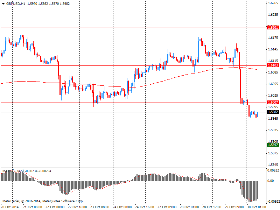Click the 1.6085 price axis label

pyautogui.click(x=273, y=72)
